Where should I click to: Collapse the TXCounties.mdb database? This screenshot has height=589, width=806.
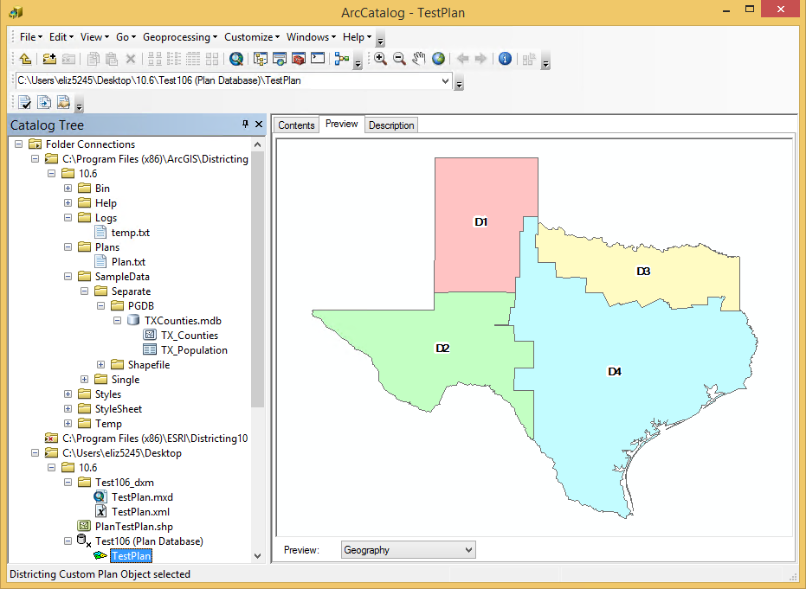pyautogui.click(x=117, y=320)
